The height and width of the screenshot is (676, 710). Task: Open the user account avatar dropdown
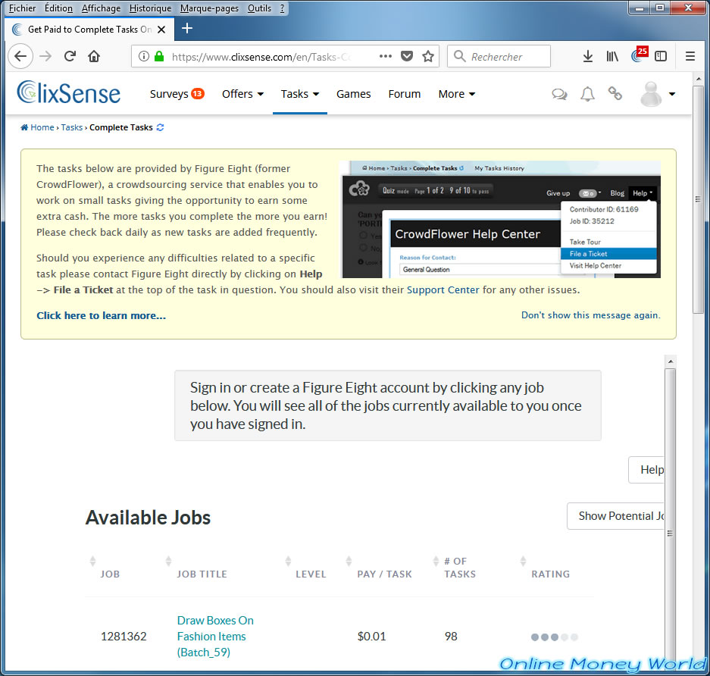coord(658,94)
